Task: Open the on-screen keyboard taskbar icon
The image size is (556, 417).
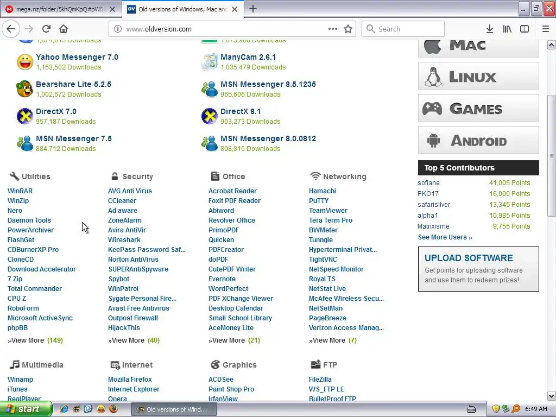Action: [x=471, y=409]
